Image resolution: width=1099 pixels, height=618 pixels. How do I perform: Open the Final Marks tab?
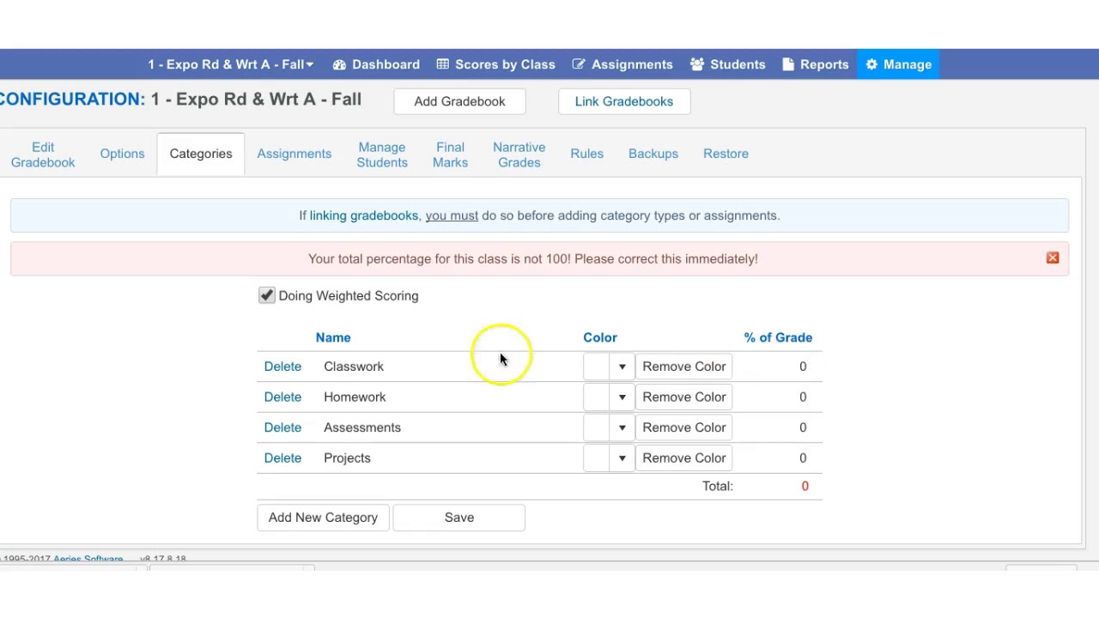click(x=450, y=154)
